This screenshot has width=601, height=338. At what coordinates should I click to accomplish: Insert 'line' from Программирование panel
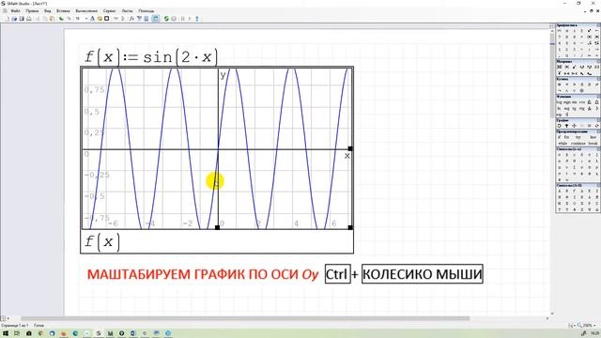(x=593, y=137)
